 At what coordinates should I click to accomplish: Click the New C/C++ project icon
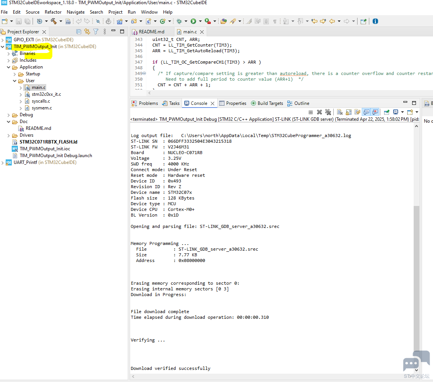point(119,21)
